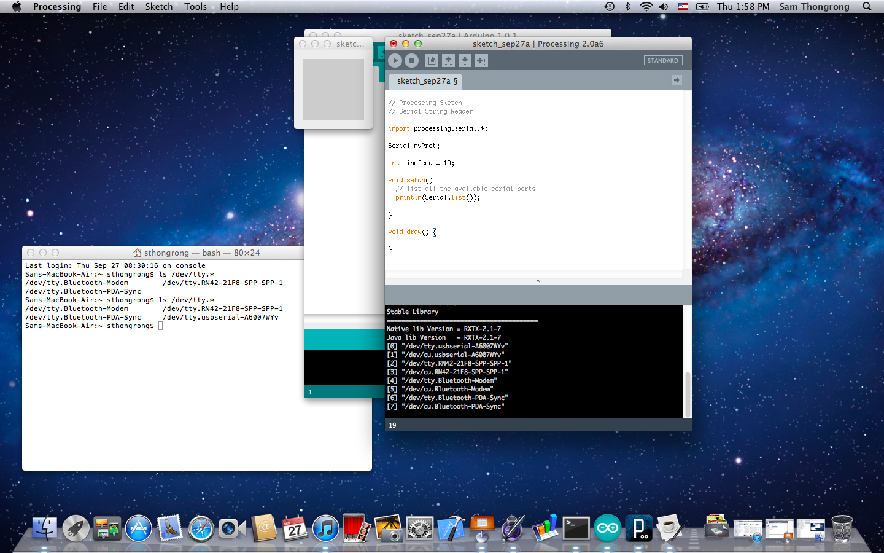Open the STANDARD mode selector
The height and width of the screenshot is (553, 884).
point(663,60)
